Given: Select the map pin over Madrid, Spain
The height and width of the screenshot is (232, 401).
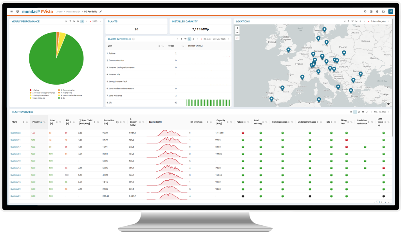Looking at the screenshot, I should [x=282, y=88].
